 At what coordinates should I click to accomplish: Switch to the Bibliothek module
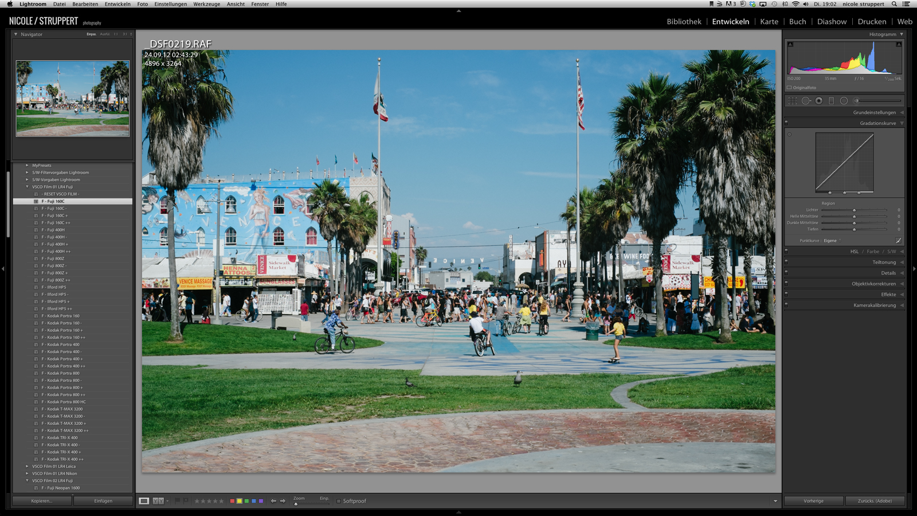(684, 22)
